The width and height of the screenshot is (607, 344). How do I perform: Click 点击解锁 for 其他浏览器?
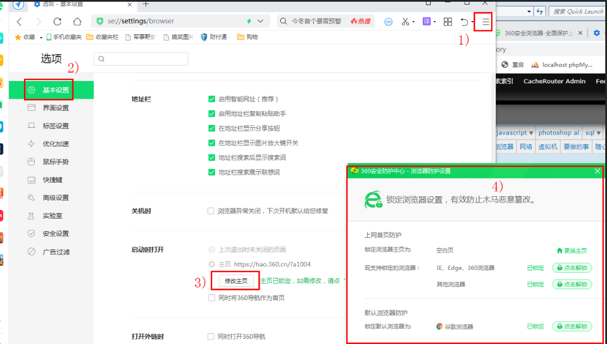pyautogui.click(x=572, y=285)
